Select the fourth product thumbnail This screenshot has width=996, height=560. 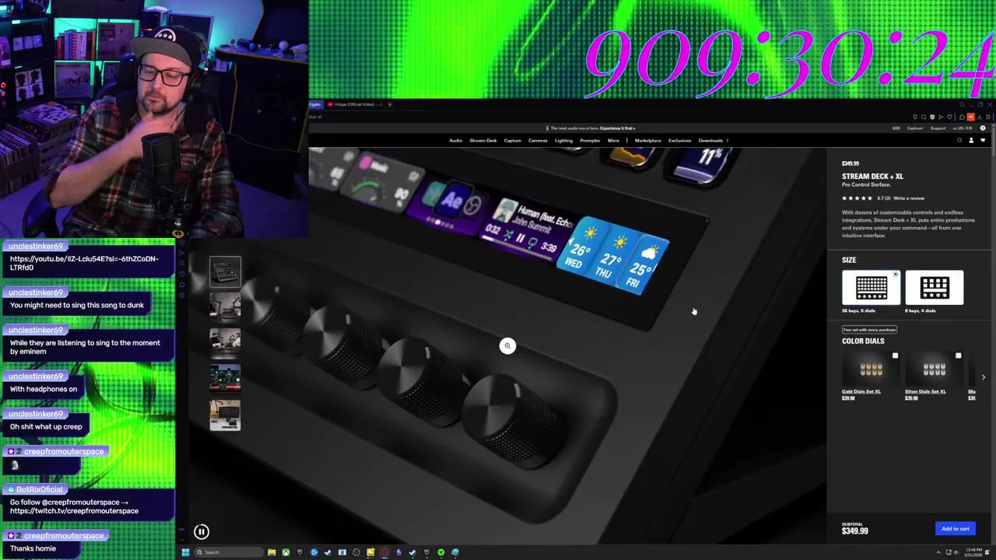225,378
